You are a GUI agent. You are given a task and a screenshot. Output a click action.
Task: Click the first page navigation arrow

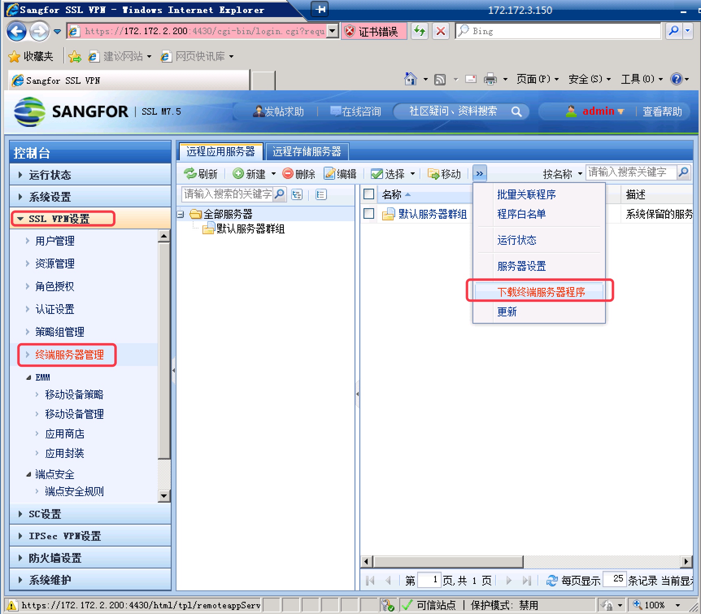(370, 581)
